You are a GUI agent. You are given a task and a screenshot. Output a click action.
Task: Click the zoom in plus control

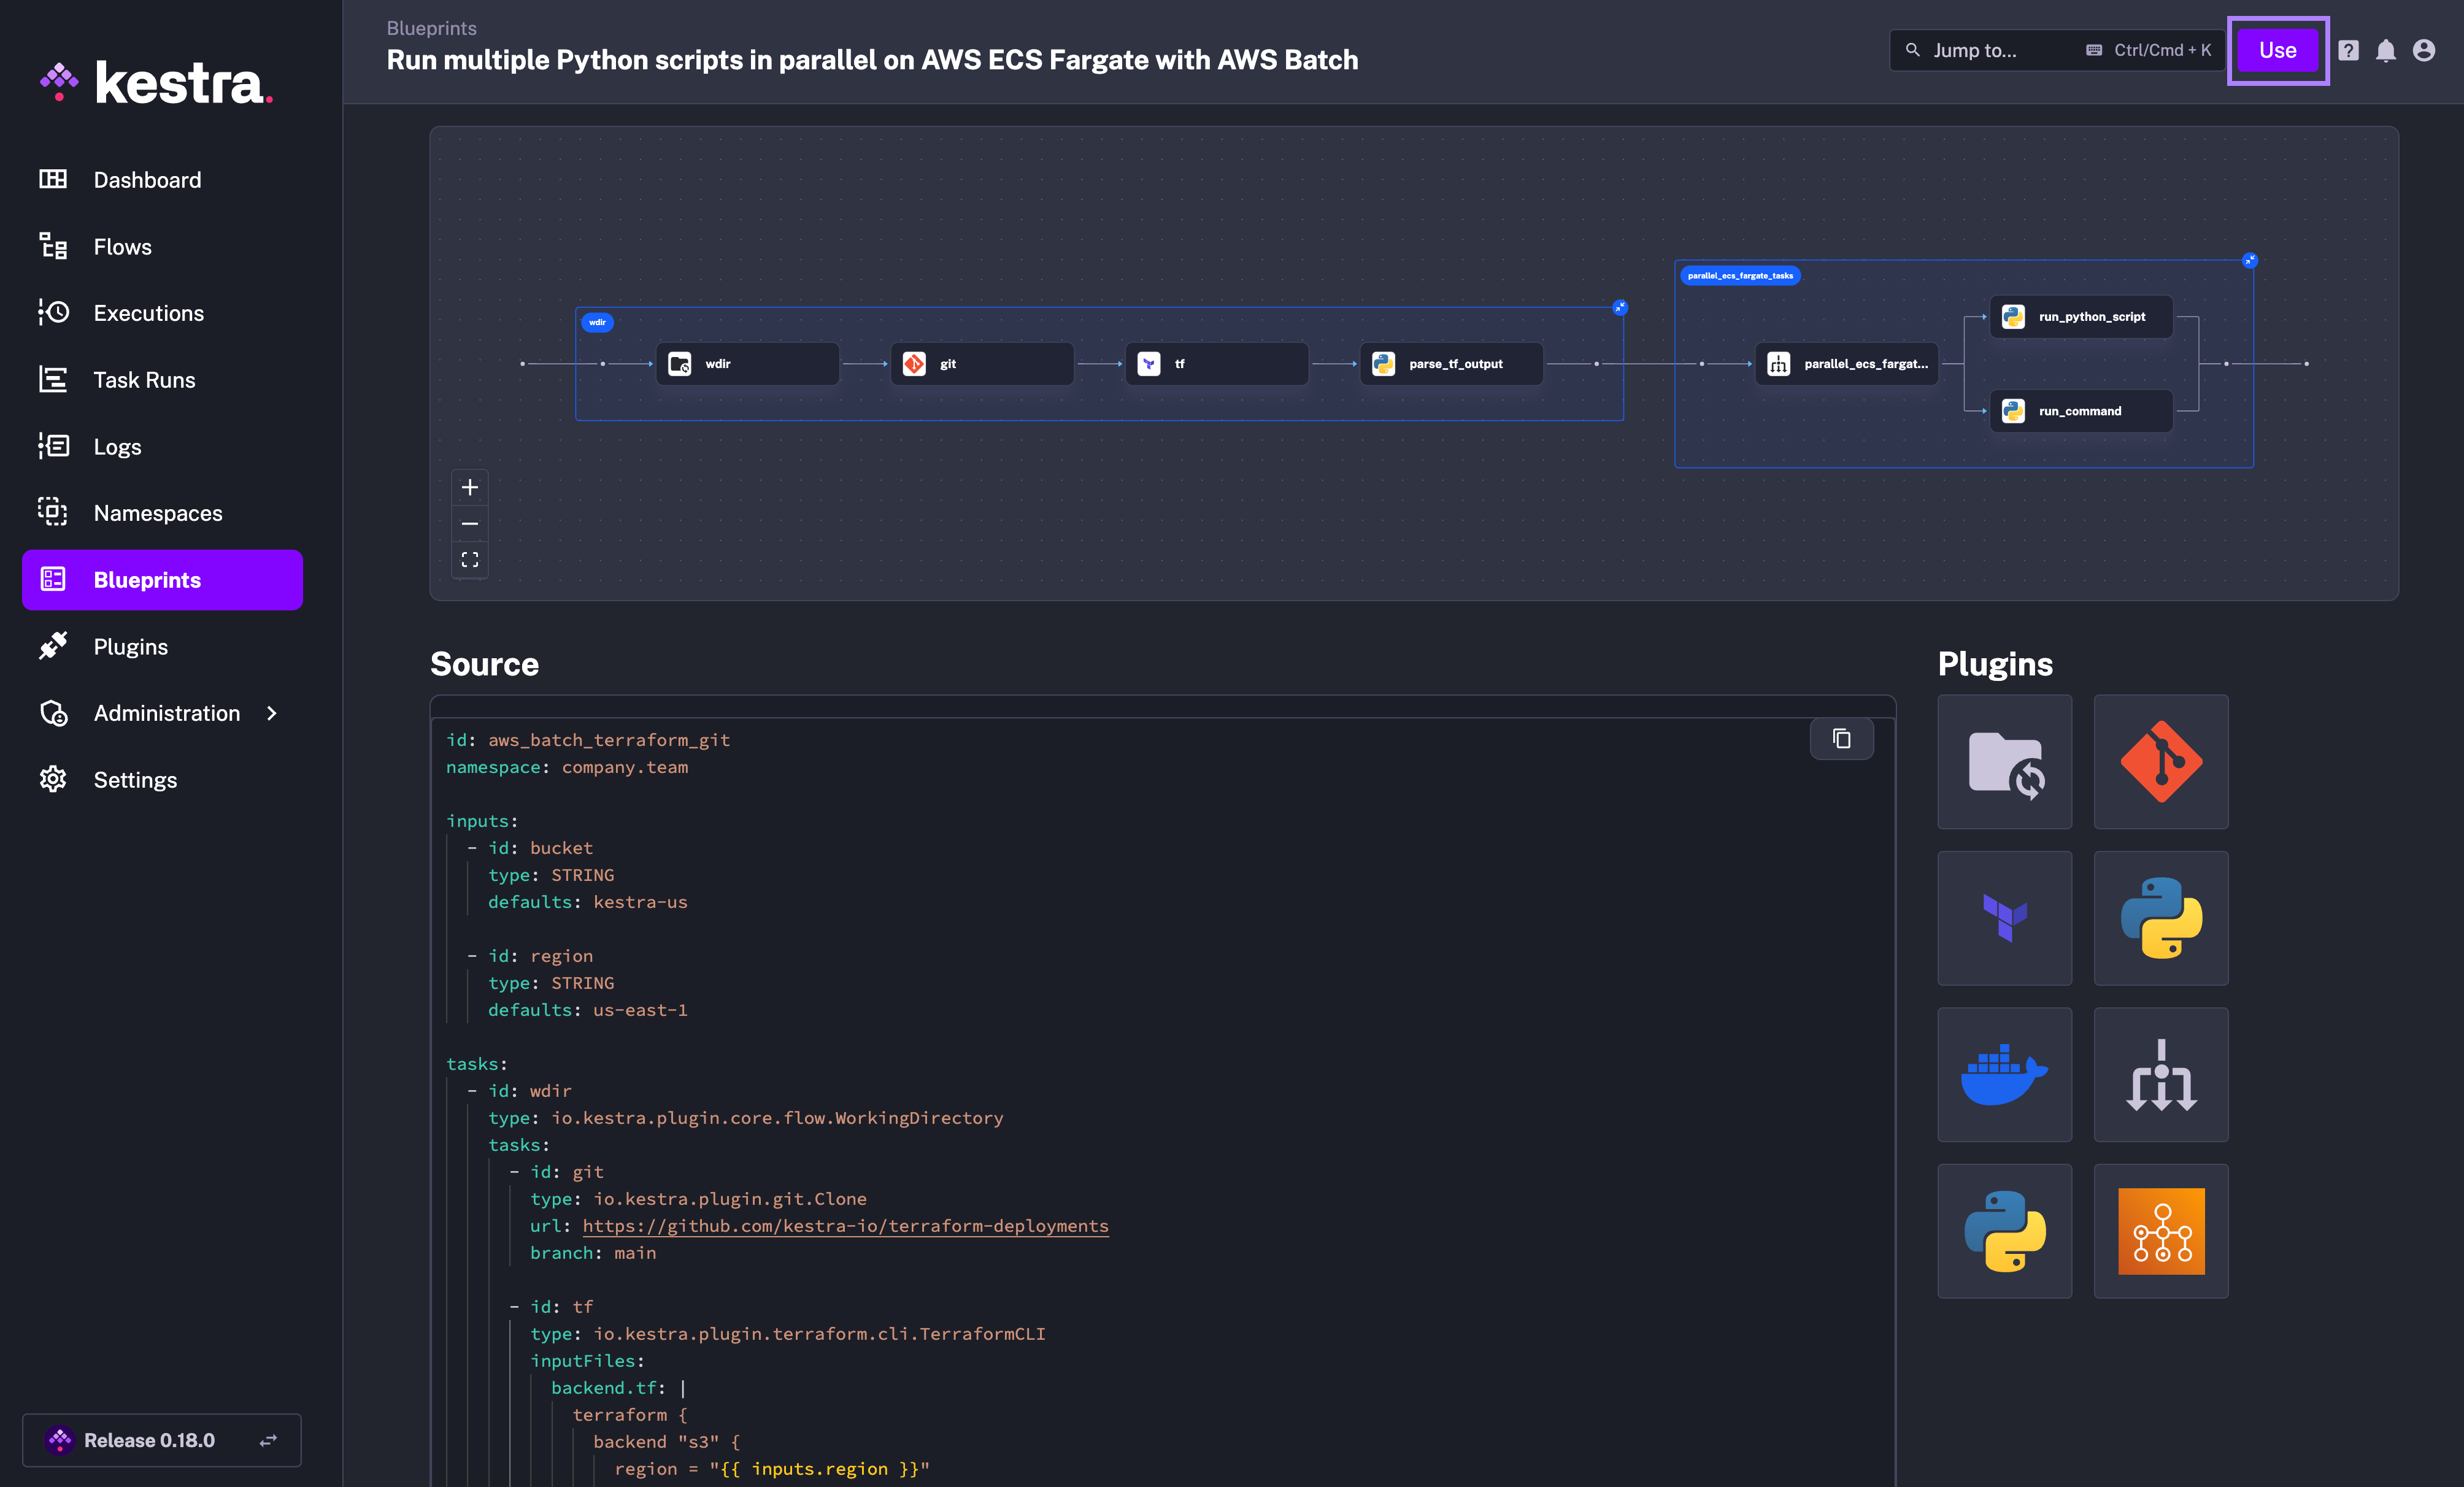[x=470, y=487]
